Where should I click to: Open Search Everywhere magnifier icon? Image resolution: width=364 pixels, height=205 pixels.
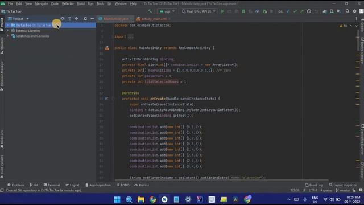[x=348, y=11]
